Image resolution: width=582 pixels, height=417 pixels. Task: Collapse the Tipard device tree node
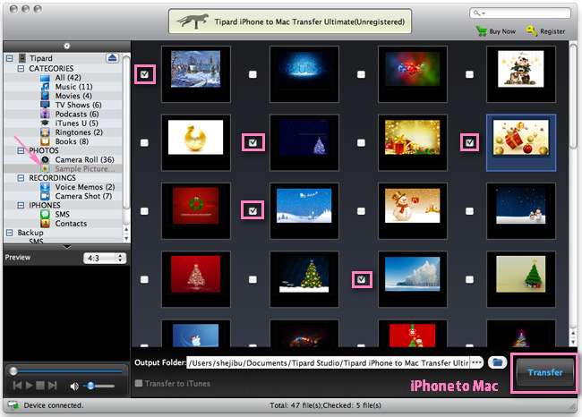[10, 58]
